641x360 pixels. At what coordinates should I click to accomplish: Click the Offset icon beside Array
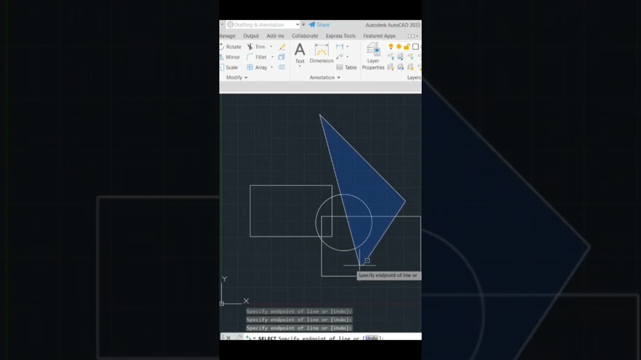(281, 67)
